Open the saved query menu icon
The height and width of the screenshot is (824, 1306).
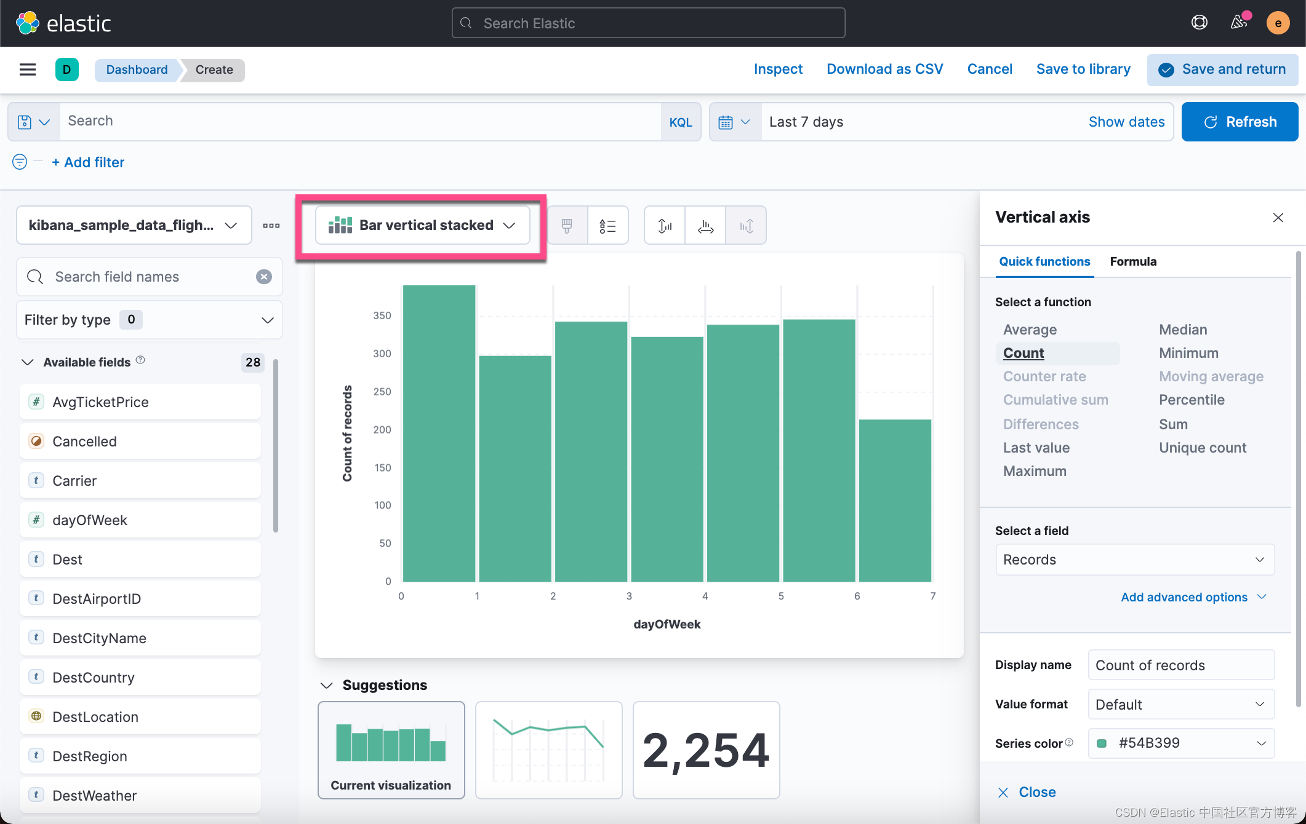(x=34, y=122)
